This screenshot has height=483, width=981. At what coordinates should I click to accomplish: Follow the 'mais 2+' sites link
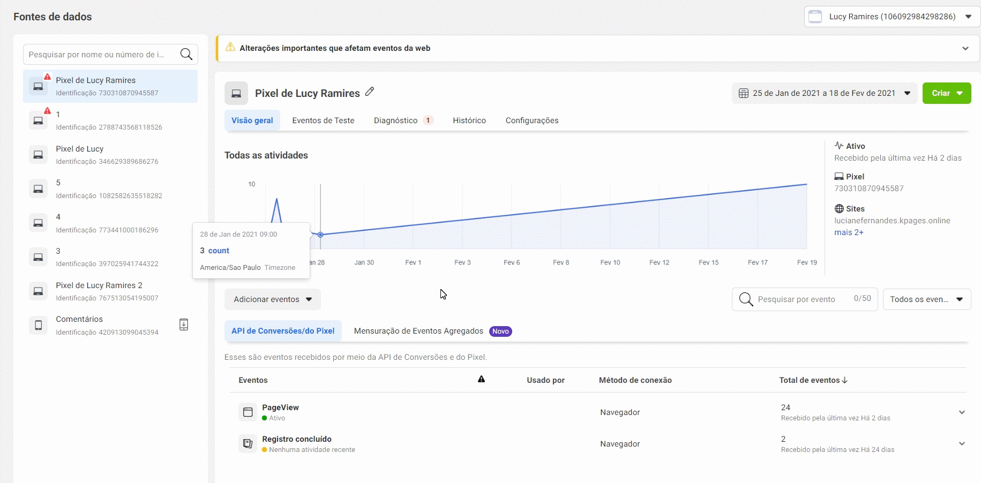click(849, 232)
